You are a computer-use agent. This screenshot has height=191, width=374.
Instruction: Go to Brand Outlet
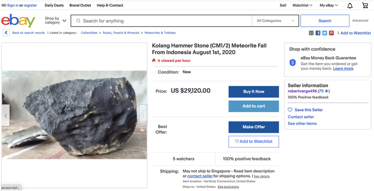click(x=80, y=5)
